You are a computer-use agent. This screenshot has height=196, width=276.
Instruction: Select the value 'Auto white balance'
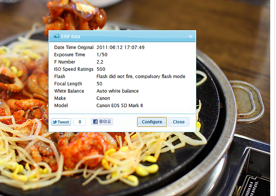click(117, 91)
